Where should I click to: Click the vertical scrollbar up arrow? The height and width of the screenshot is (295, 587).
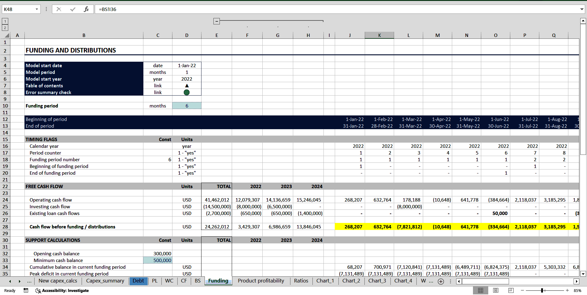pos(583,21)
